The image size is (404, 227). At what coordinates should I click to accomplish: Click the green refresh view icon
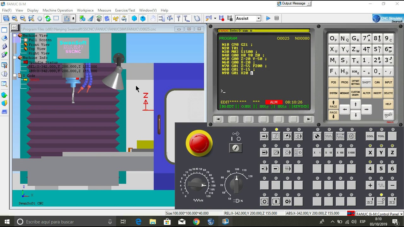click(x=48, y=18)
